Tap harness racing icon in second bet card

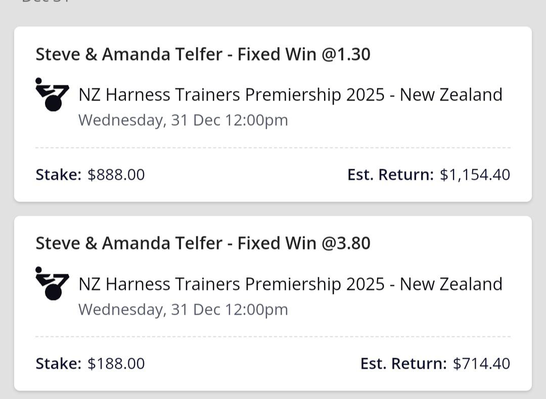(x=52, y=283)
